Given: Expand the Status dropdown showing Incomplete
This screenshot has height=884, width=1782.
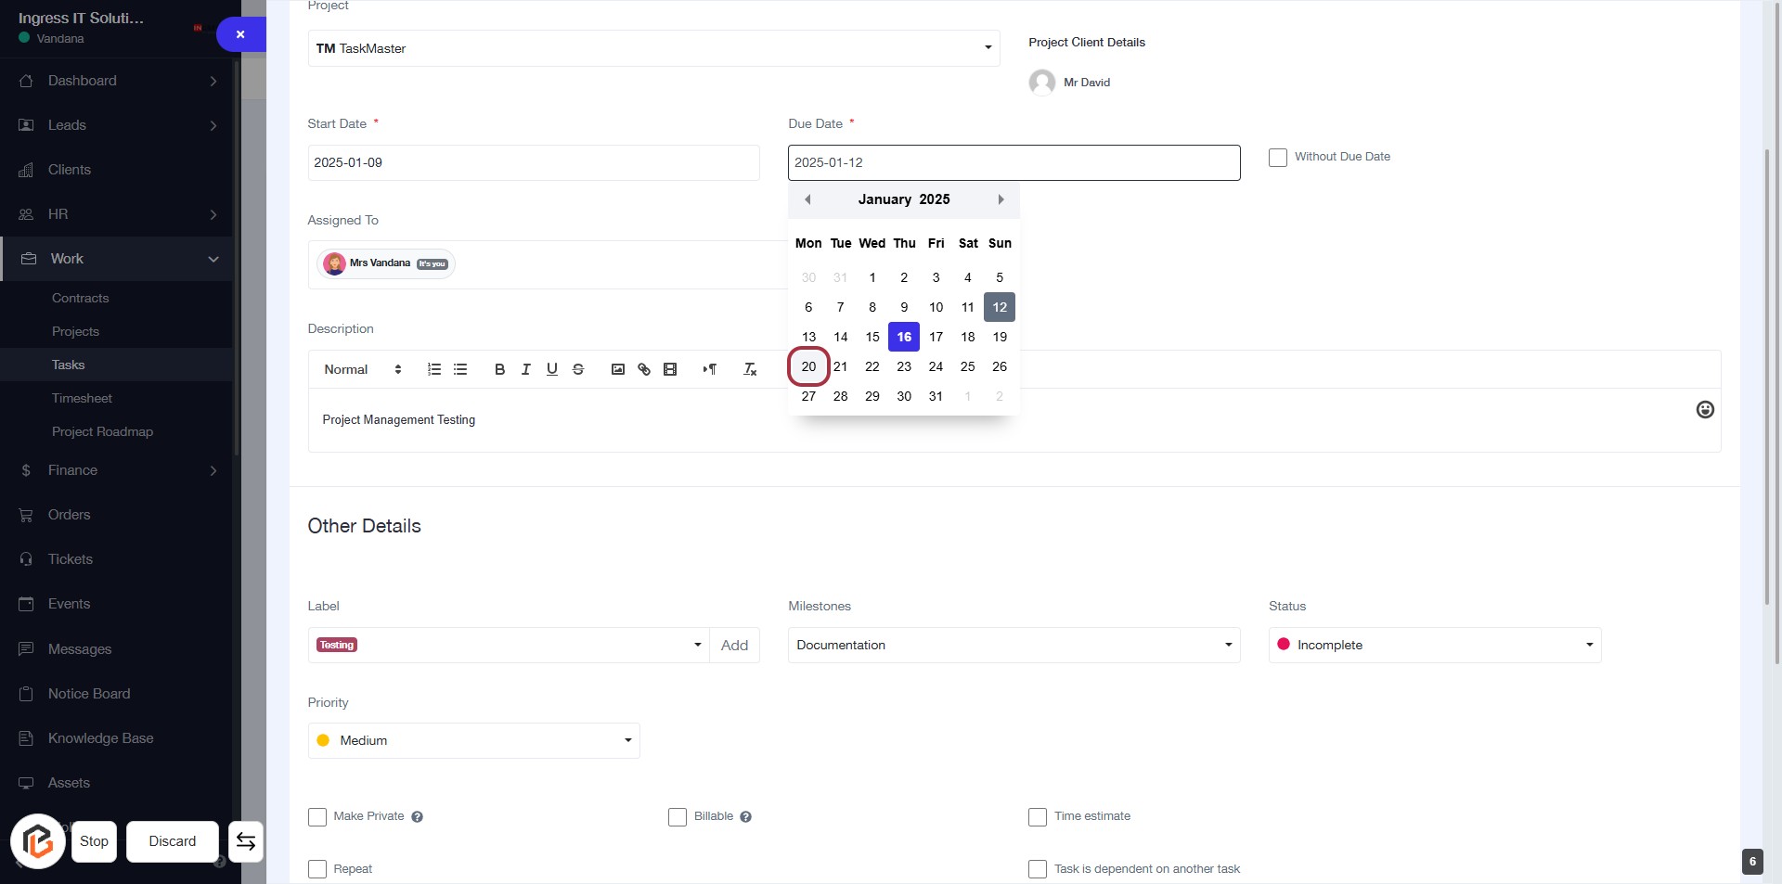Looking at the screenshot, I should coord(1434,646).
